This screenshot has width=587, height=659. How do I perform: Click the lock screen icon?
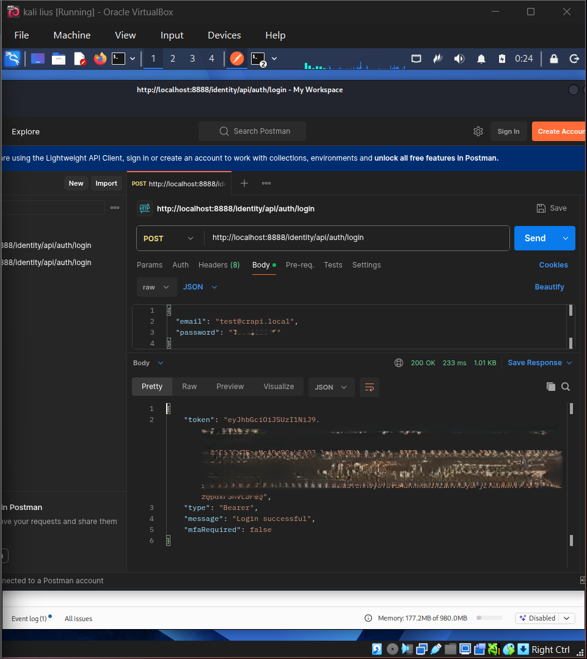tap(554, 59)
